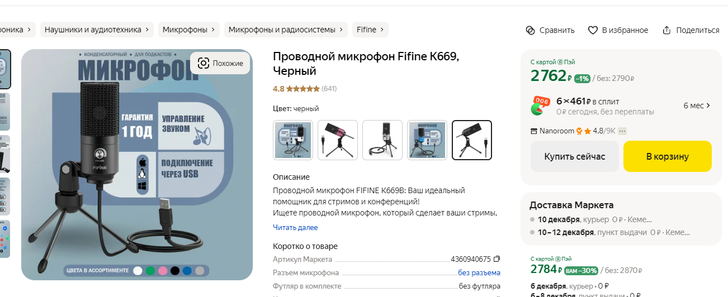Click the Поделиться share icon
The image size is (728, 297).
pyautogui.click(x=666, y=30)
